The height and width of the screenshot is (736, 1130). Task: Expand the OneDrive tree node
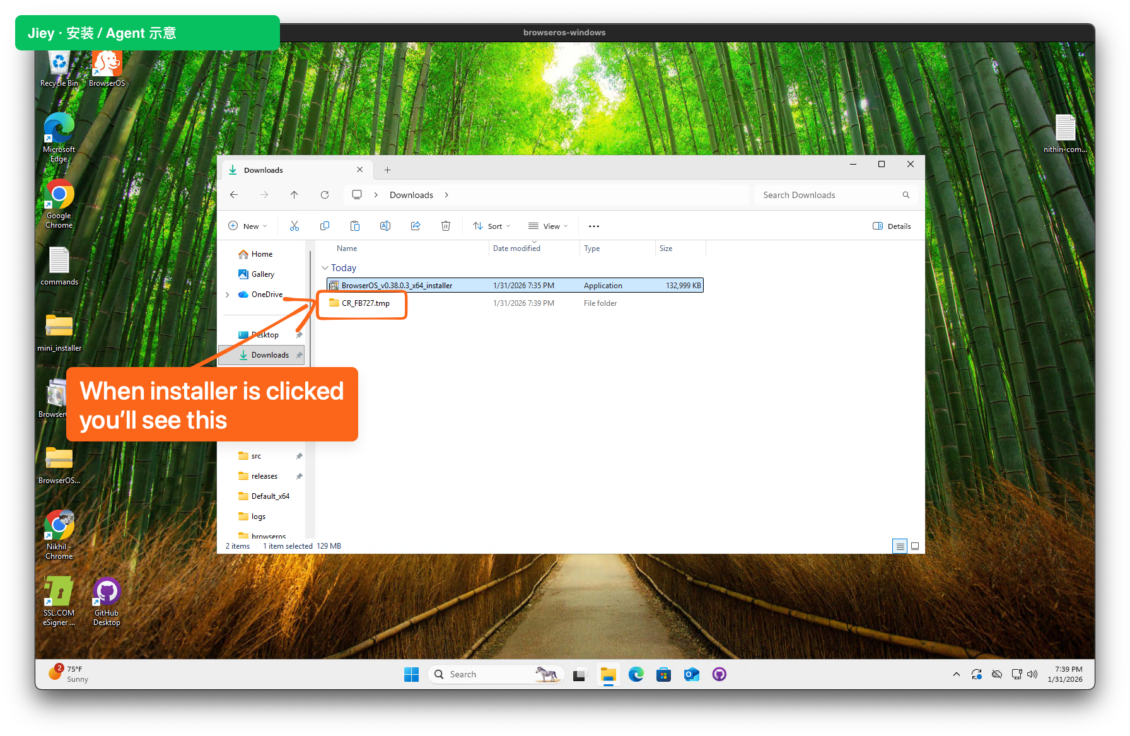tap(228, 295)
